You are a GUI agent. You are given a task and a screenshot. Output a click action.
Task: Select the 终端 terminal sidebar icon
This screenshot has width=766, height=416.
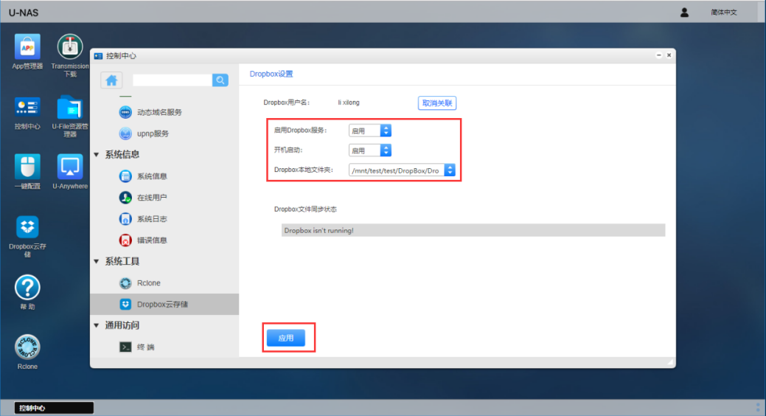pyautogui.click(x=125, y=347)
